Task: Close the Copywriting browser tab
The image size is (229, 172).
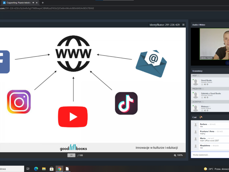Action: click(x=37, y=3)
